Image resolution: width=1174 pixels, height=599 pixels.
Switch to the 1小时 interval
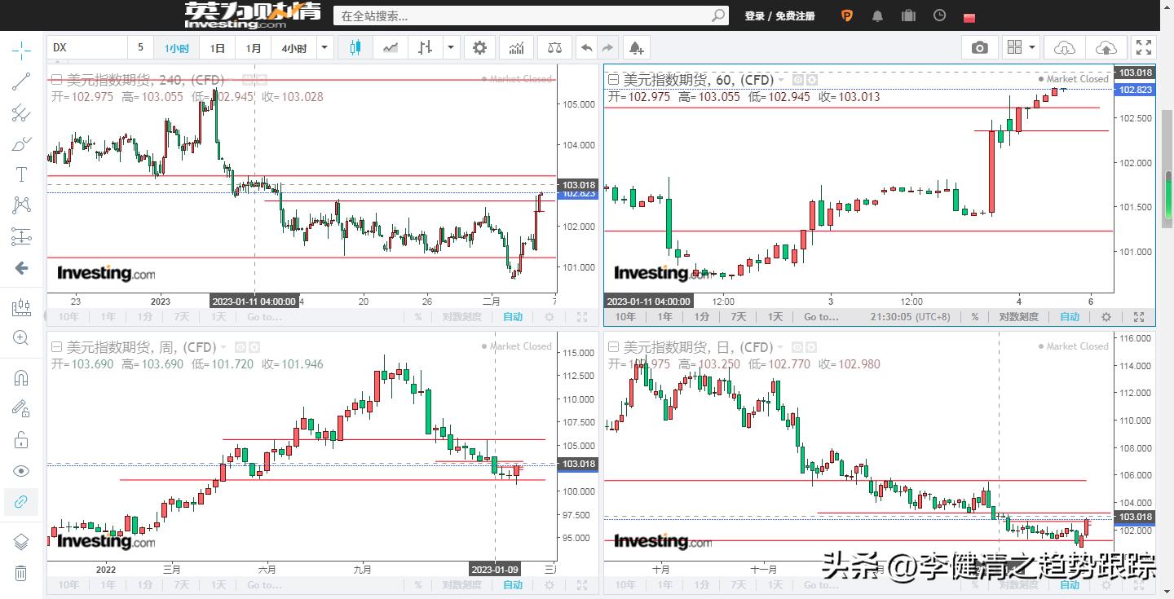177,48
